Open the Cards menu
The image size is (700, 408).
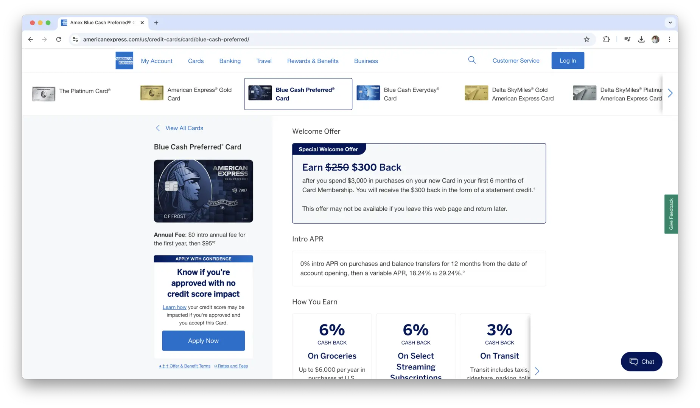[196, 61]
